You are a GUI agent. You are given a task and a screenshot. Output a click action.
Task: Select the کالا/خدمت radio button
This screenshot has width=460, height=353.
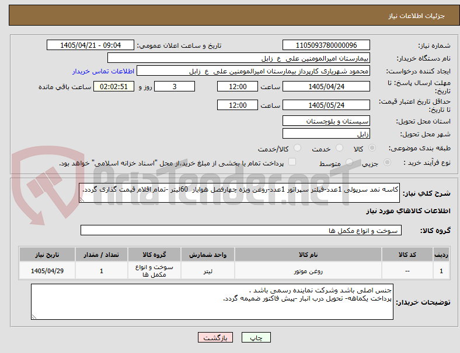(x=297, y=148)
